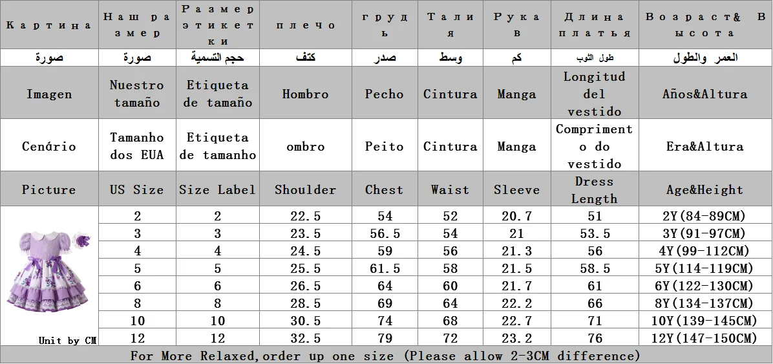Select the 56.5 chest measurement
The width and height of the screenshot is (773, 364).
pyautogui.click(x=384, y=233)
